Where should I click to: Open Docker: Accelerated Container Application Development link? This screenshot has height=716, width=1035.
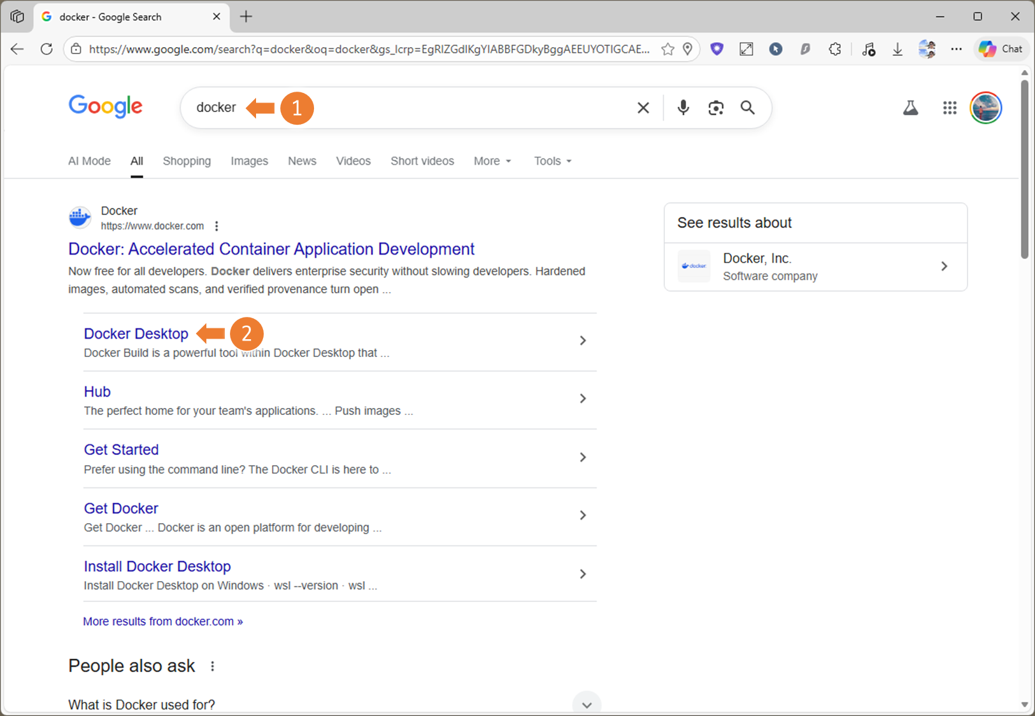(271, 249)
